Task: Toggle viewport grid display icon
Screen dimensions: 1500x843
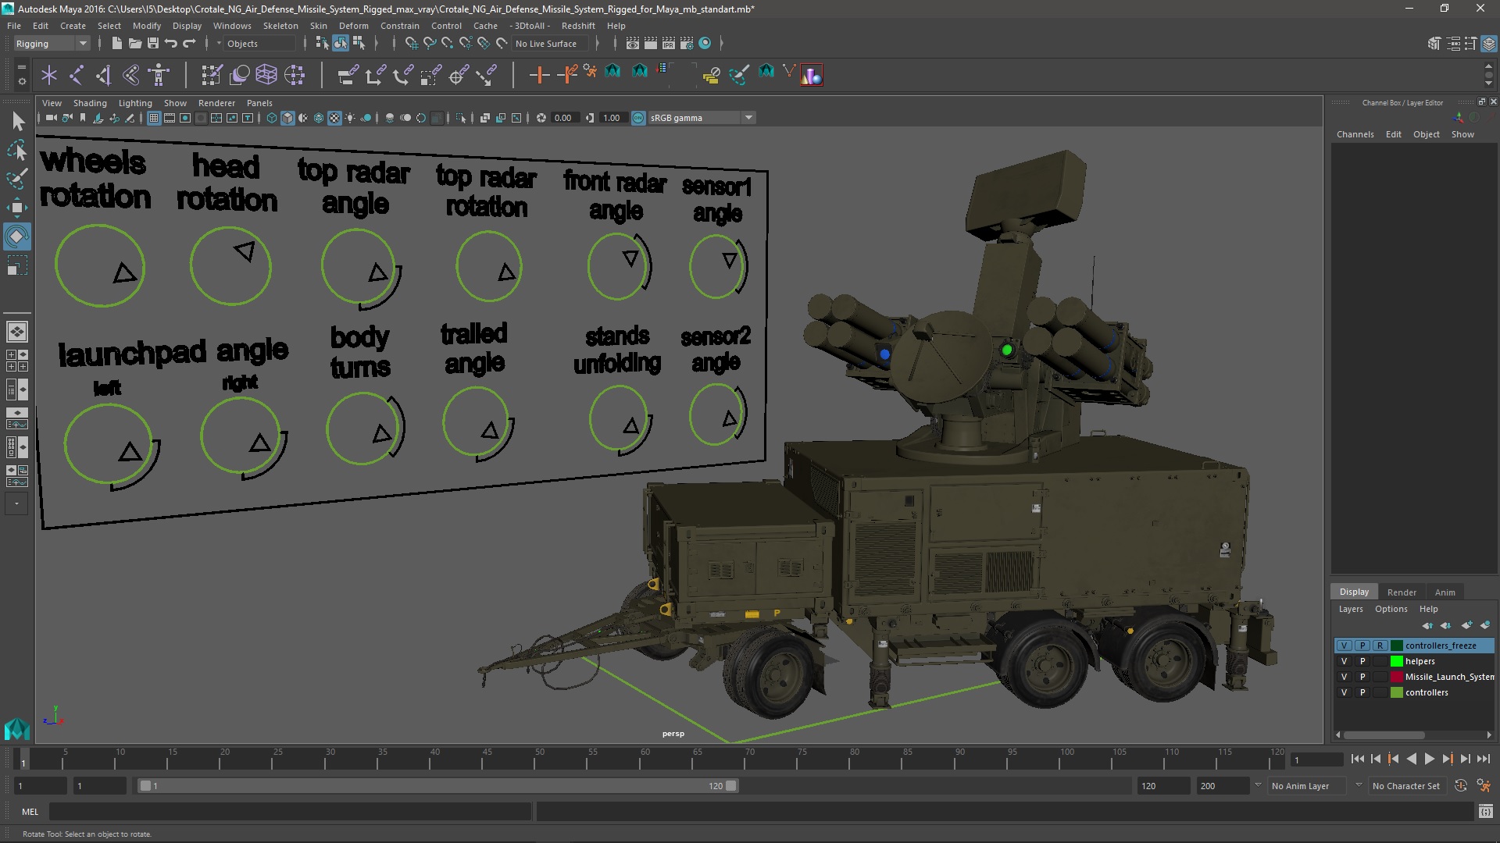Action: click(x=154, y=118)
